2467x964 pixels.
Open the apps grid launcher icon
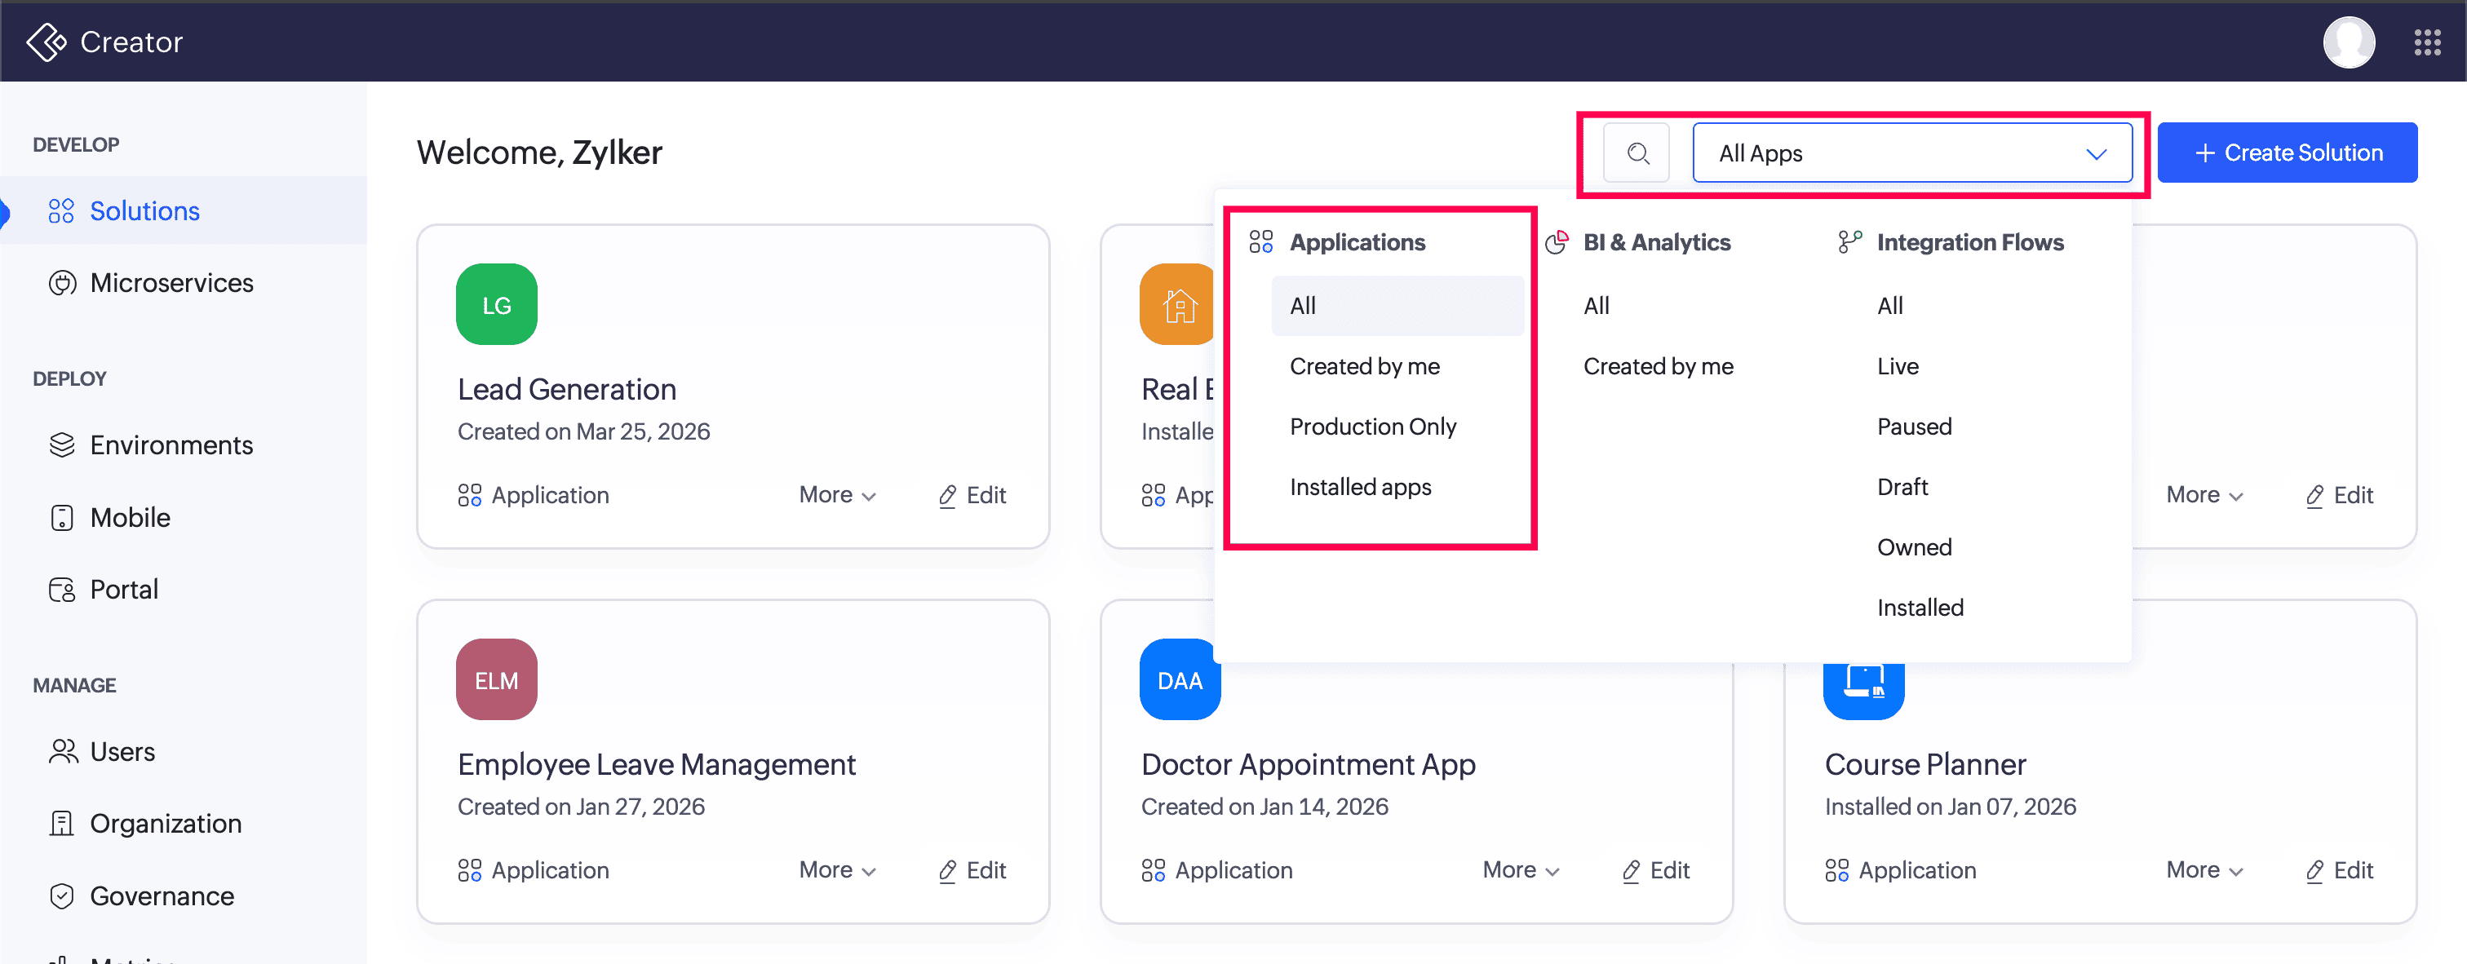pyautogui.click(x=2427, y=42)
